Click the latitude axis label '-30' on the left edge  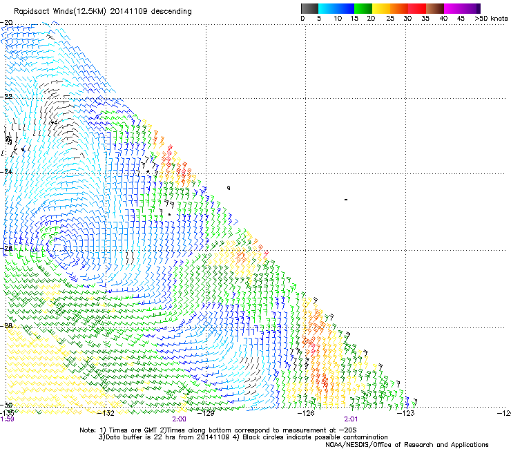[6, 405]
